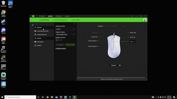Open the Synapse tab
Viewport: 177px width, 99px height.
click(x=42, y=16)
